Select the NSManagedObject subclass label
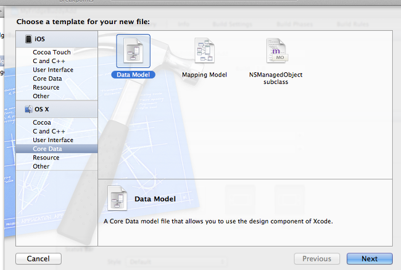Image resolution: width=401 pixels, height=270 pixels. click(x=276, y=78)
